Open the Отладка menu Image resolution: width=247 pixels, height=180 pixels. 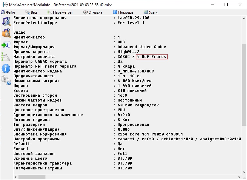coord(93,12)
